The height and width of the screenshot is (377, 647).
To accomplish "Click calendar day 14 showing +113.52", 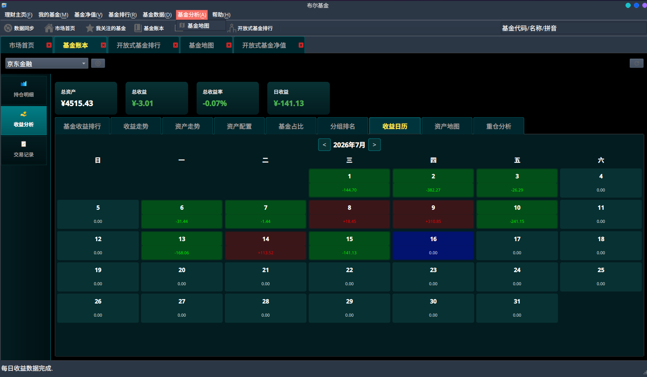I will tap(266, 246).
